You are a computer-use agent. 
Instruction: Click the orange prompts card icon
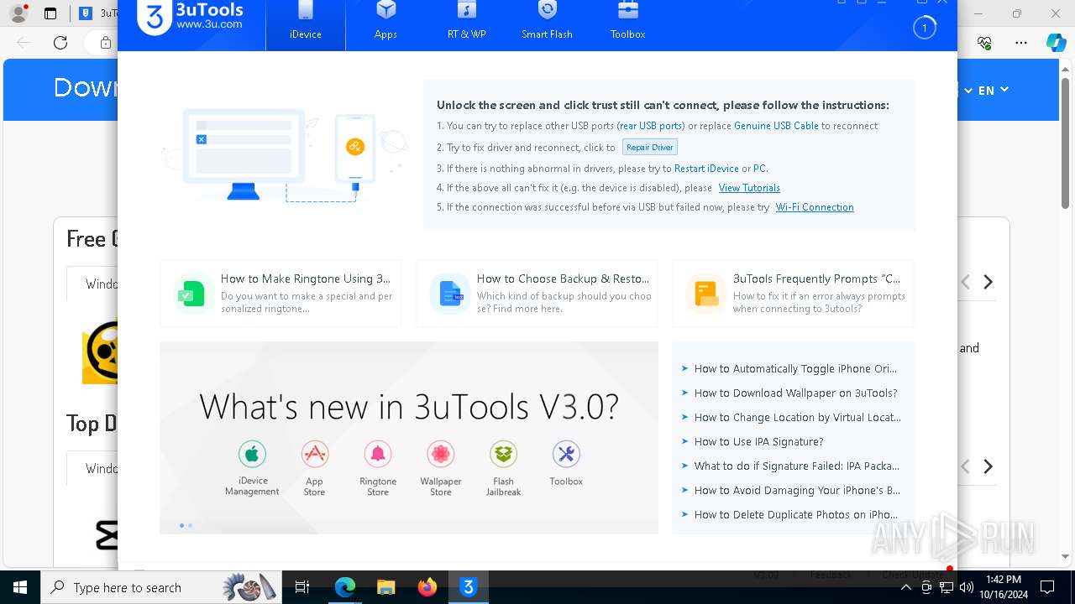click(705, 294)
